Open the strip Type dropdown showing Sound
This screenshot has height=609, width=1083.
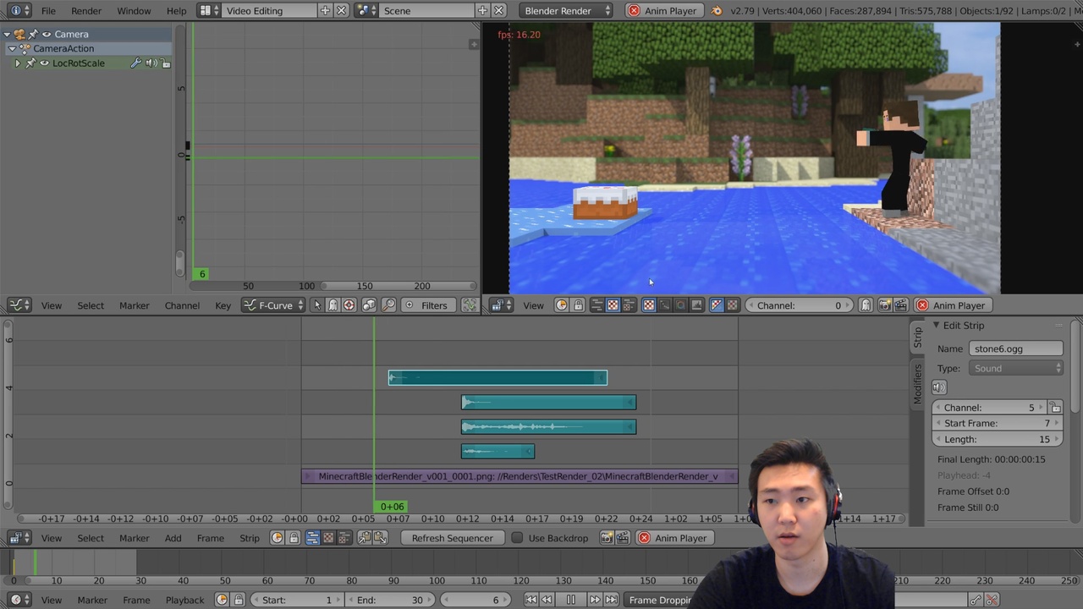[x=1015, y=369]
